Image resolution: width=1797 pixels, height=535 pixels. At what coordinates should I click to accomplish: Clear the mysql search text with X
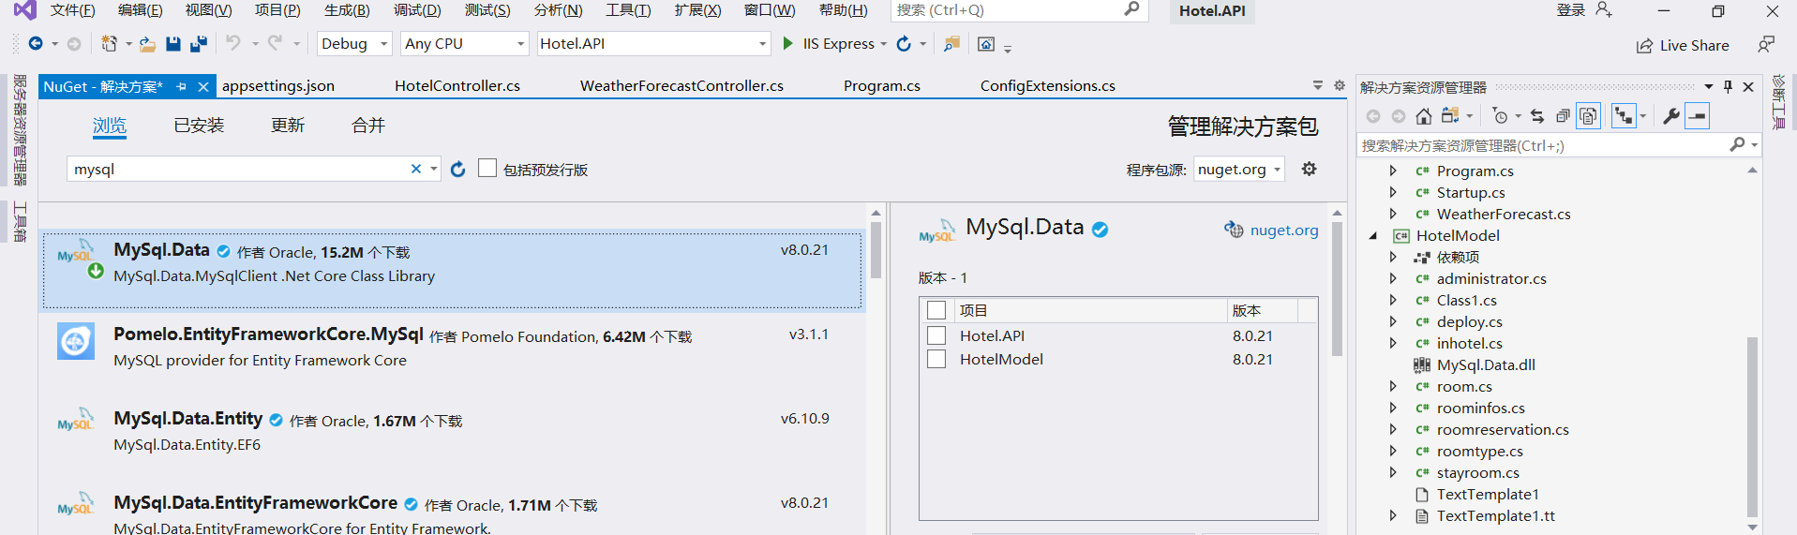[x=416, y=169]
